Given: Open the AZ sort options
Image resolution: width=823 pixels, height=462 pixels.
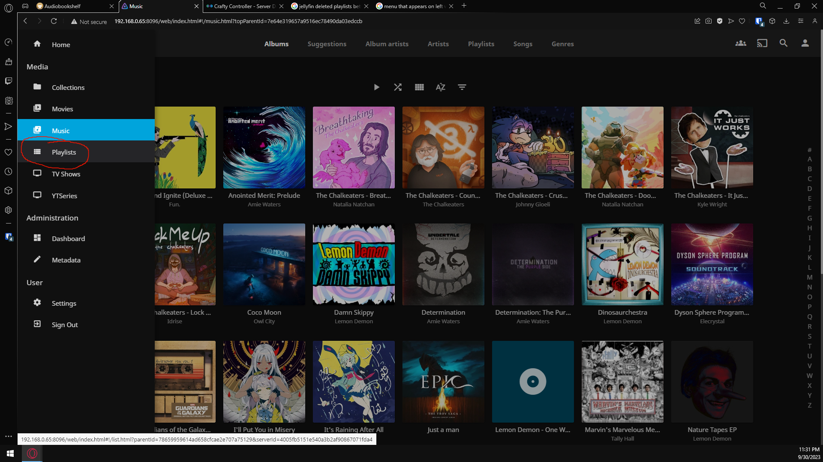Looking at the screenshot, I should (440, 87).
